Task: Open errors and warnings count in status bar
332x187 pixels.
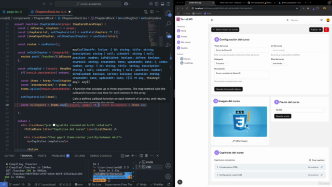Action: click(x=65, y=184)
